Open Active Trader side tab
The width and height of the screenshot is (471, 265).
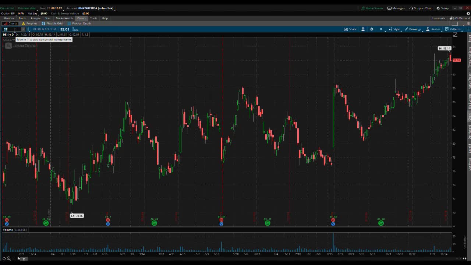469,81
